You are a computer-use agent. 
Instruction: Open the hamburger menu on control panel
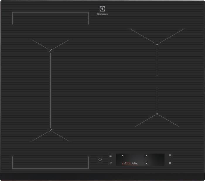(x=110, y=156)
